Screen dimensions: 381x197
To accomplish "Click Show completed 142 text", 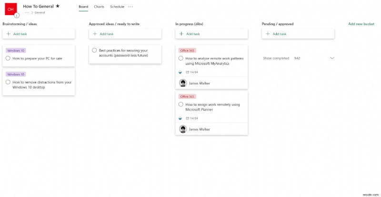I will (281, 58).
